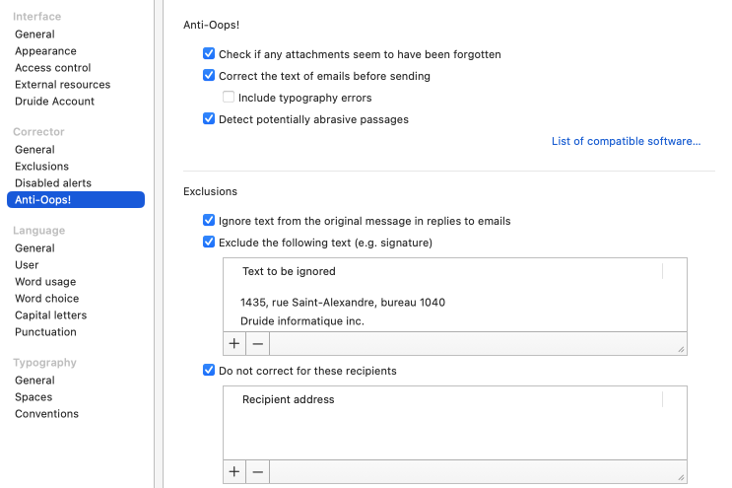Open Access control in the sidebar

tap(52, 68)
